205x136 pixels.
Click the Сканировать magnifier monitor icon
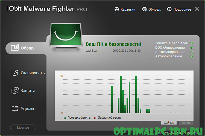point(15,73)
